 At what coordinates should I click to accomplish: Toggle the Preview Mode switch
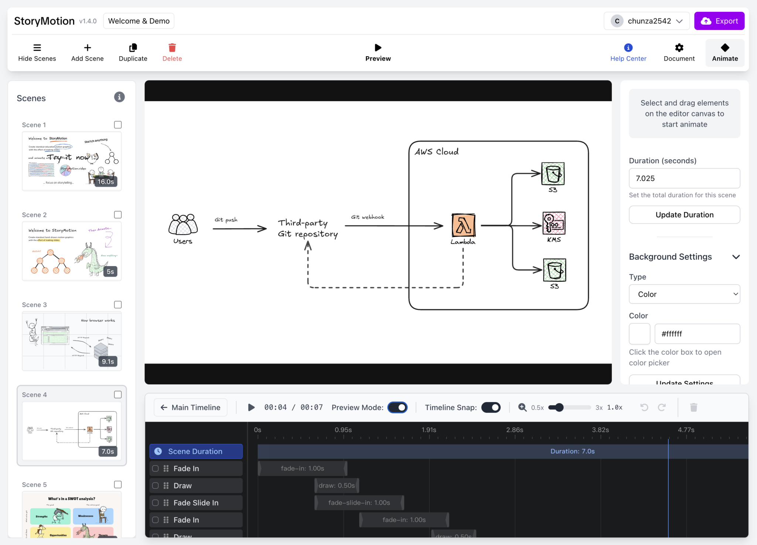coord(397,407)
